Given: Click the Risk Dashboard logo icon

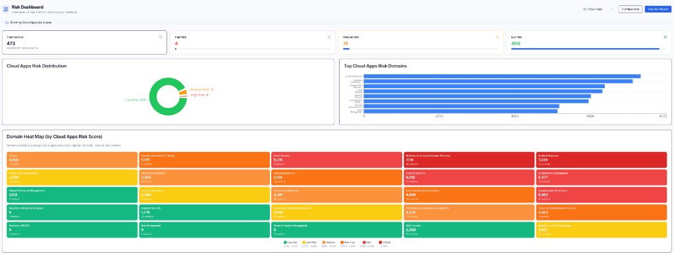Looking at the screenshot, I should click(x=6, y=9).
